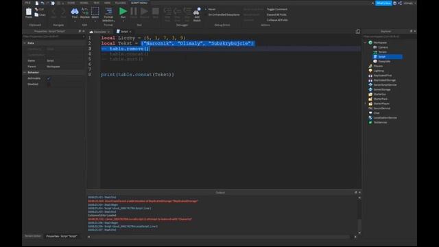Click the Resume playback icon
Screen dimensions: 439x247
144,12
